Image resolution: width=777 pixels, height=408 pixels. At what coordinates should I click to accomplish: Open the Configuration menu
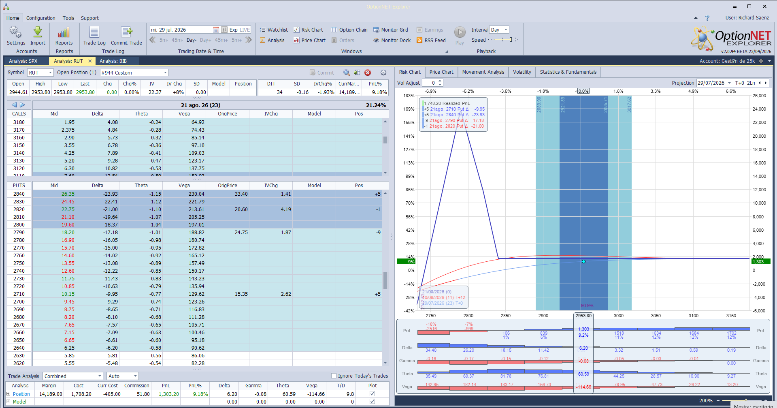tap(41, 18)
